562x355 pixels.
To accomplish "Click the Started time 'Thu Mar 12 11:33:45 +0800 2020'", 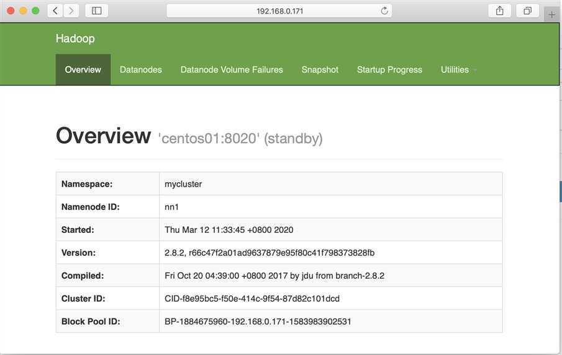I will click(229, 230).
